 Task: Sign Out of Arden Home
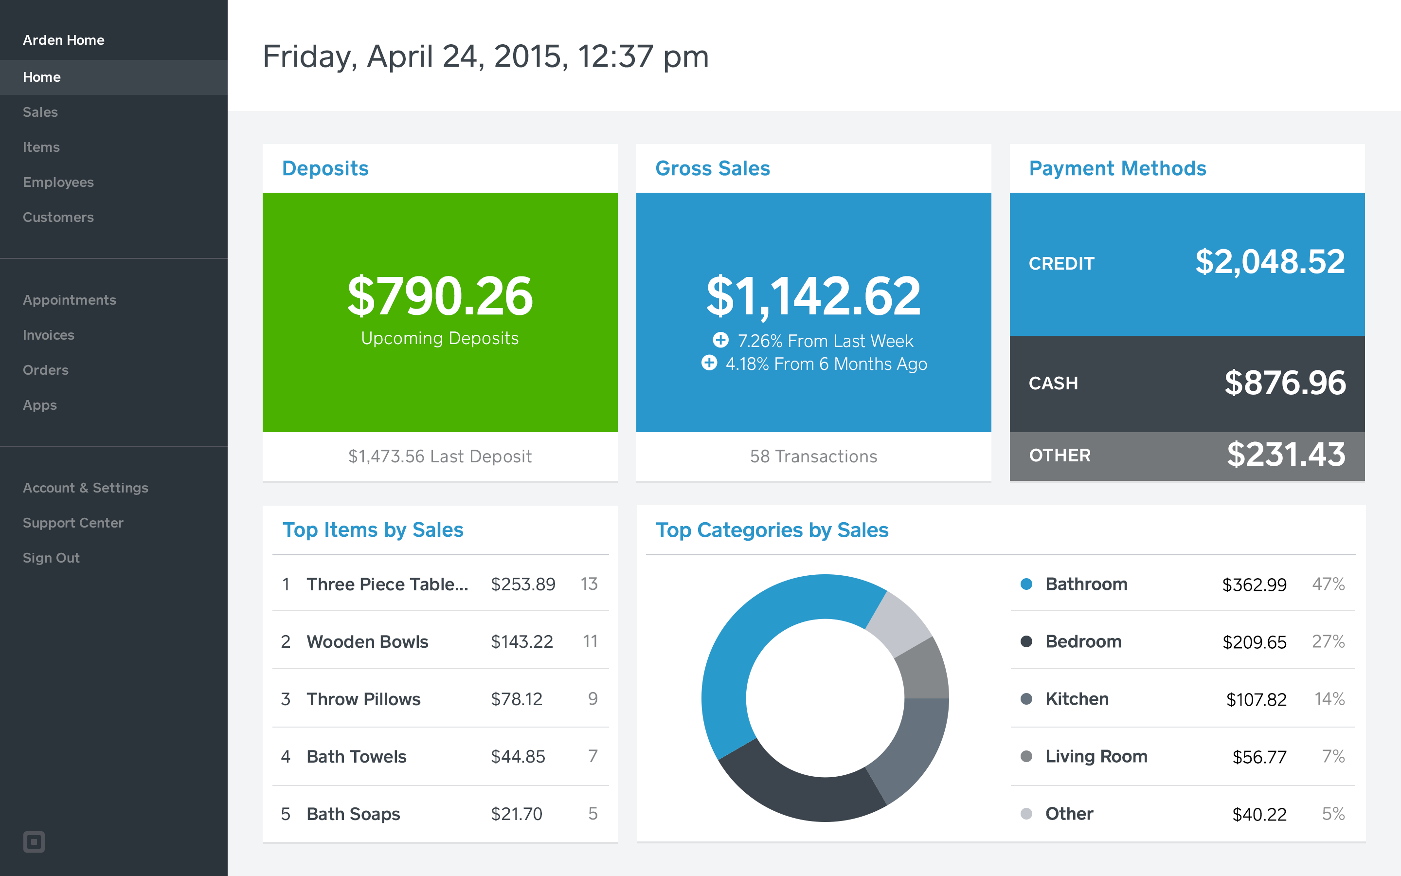[x=51, y=557]
